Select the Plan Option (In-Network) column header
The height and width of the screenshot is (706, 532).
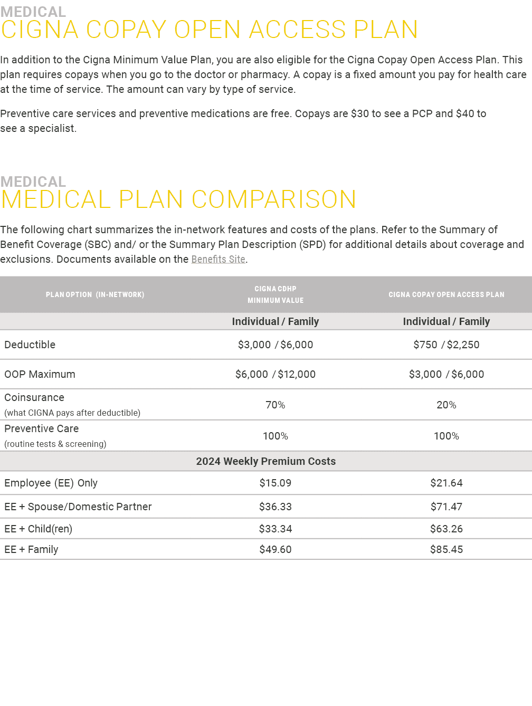(95, 294)
